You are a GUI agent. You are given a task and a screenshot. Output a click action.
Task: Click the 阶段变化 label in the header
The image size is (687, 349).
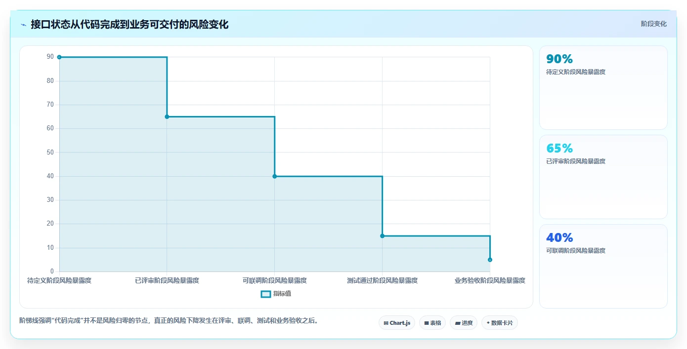click(653, 24)
